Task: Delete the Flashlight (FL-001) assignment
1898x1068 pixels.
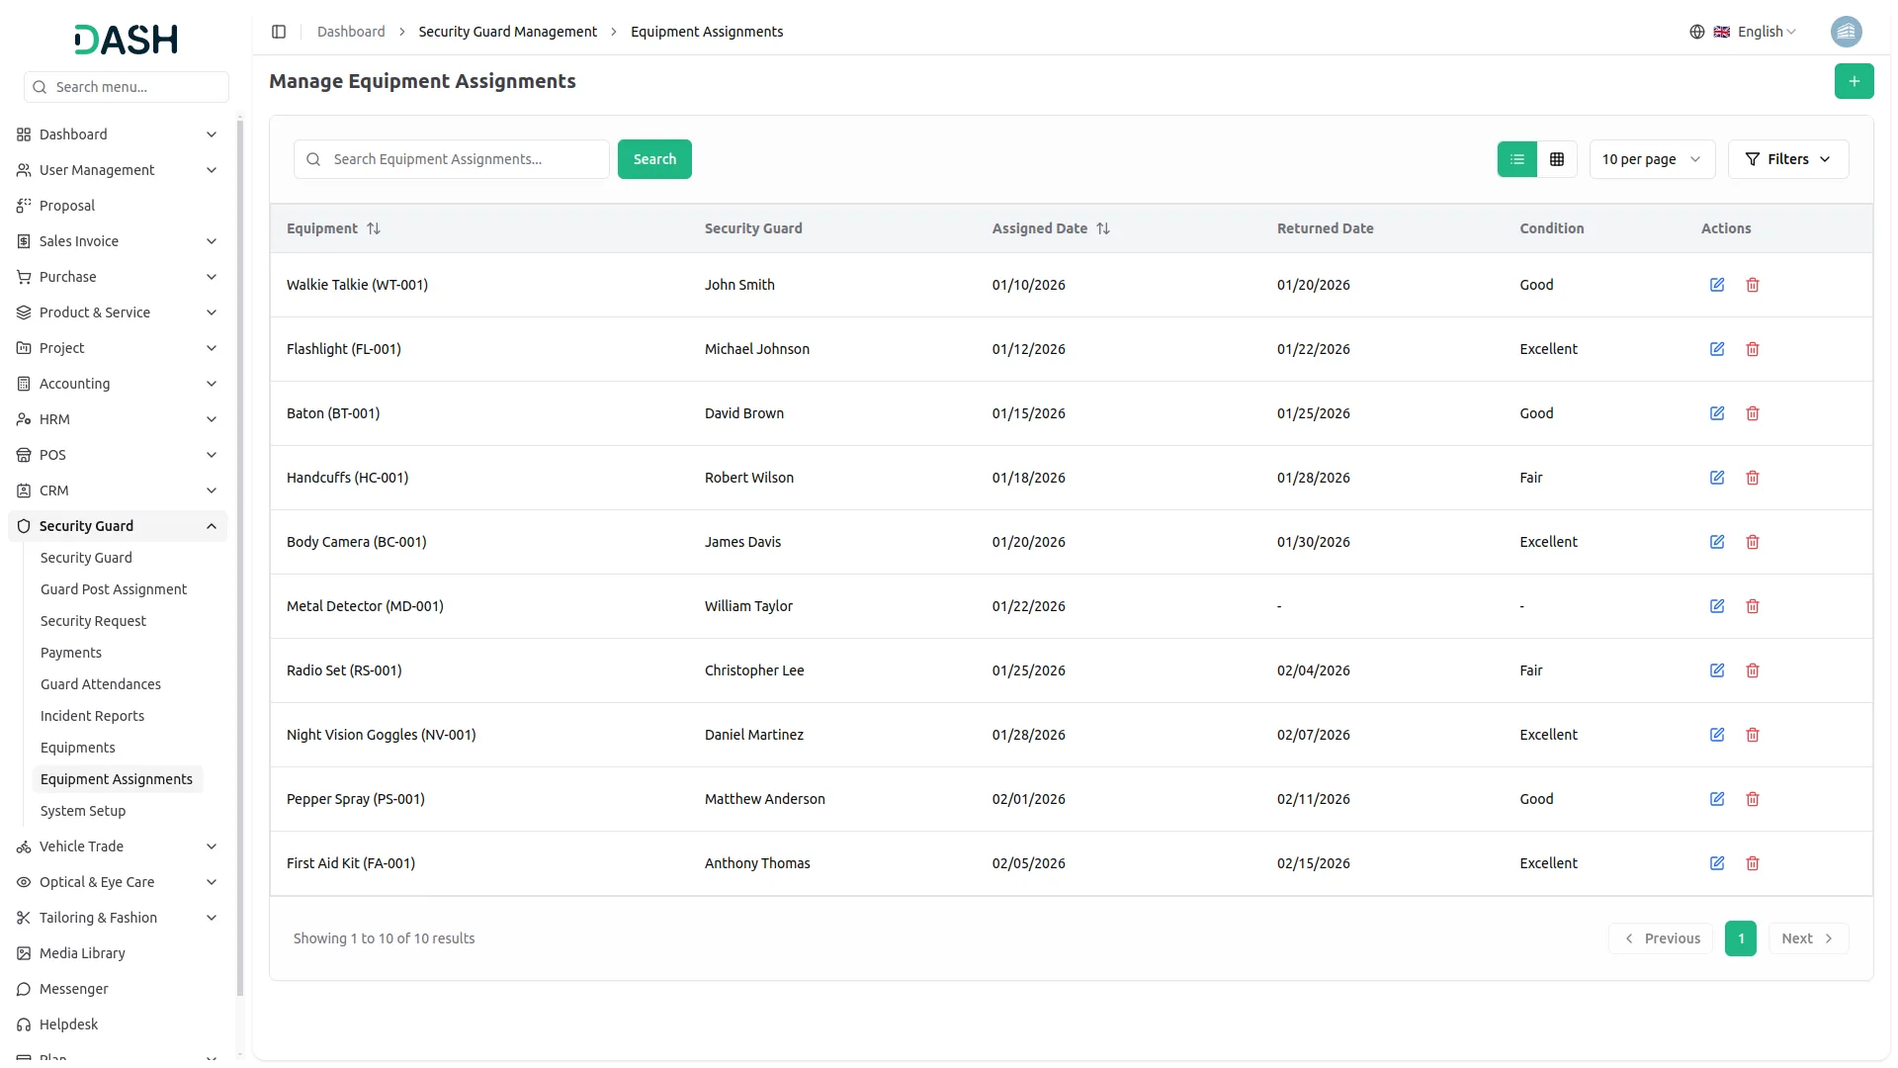Action: (x=1753, y=349)
